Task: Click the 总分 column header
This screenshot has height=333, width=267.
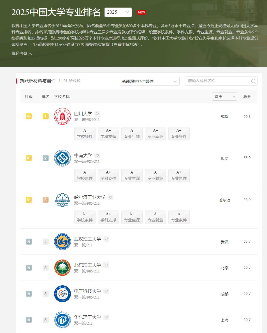Action: pos(247,97)
